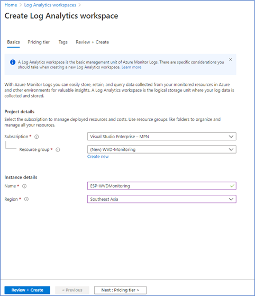Open the Learn more link

(131, 67)
